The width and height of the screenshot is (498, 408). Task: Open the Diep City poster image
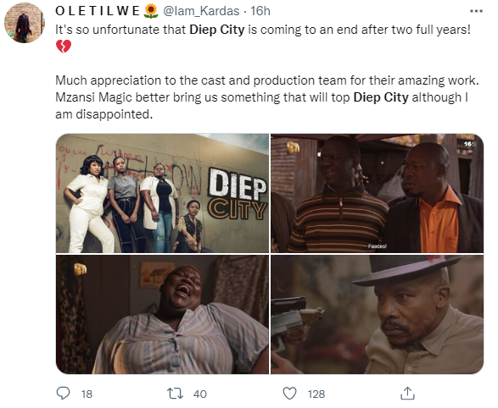click(x=162, y=193)
